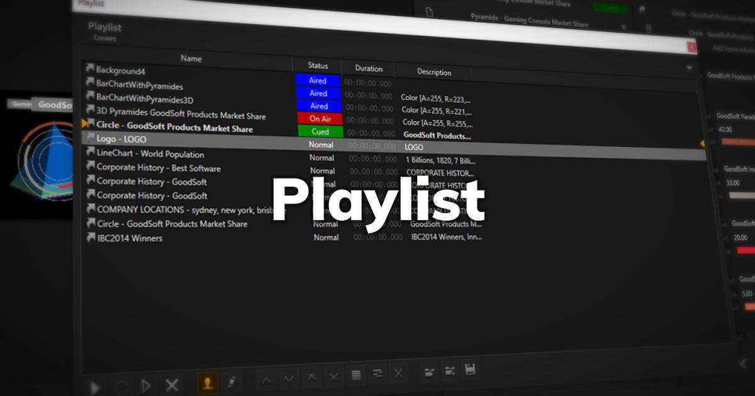Open the dropdown arrow at right of header row
This screenshot has height=396, width=755.
689,67
